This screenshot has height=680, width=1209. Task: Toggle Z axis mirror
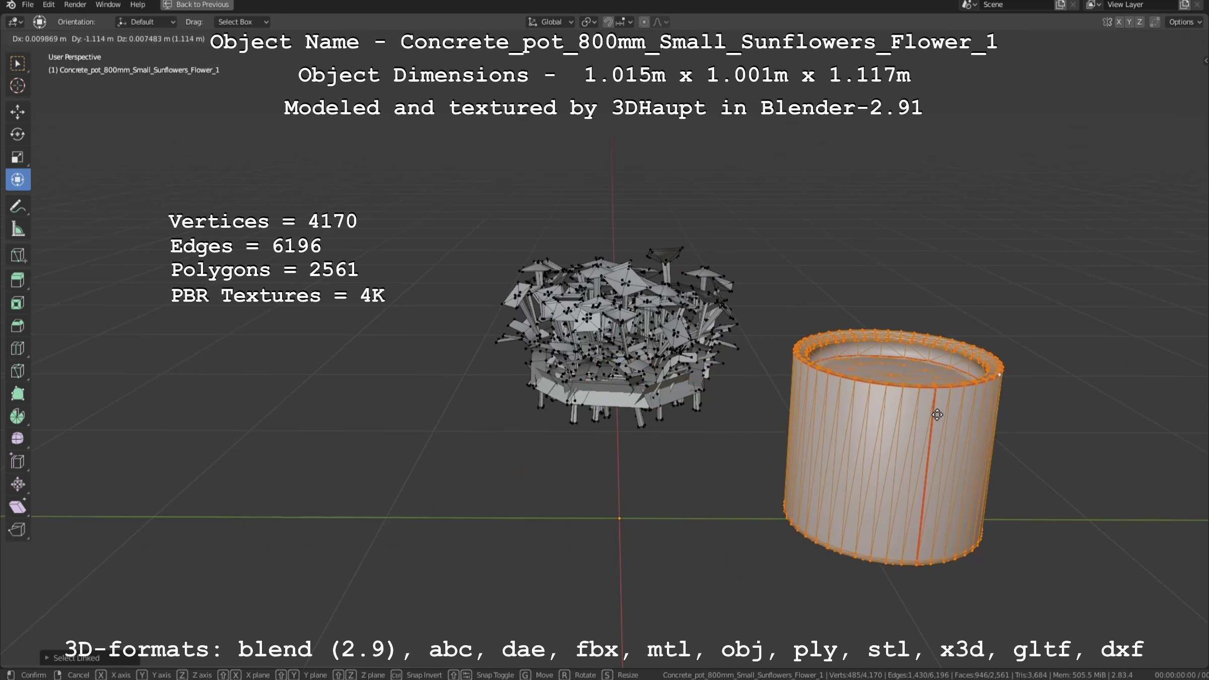(1139, 22)
